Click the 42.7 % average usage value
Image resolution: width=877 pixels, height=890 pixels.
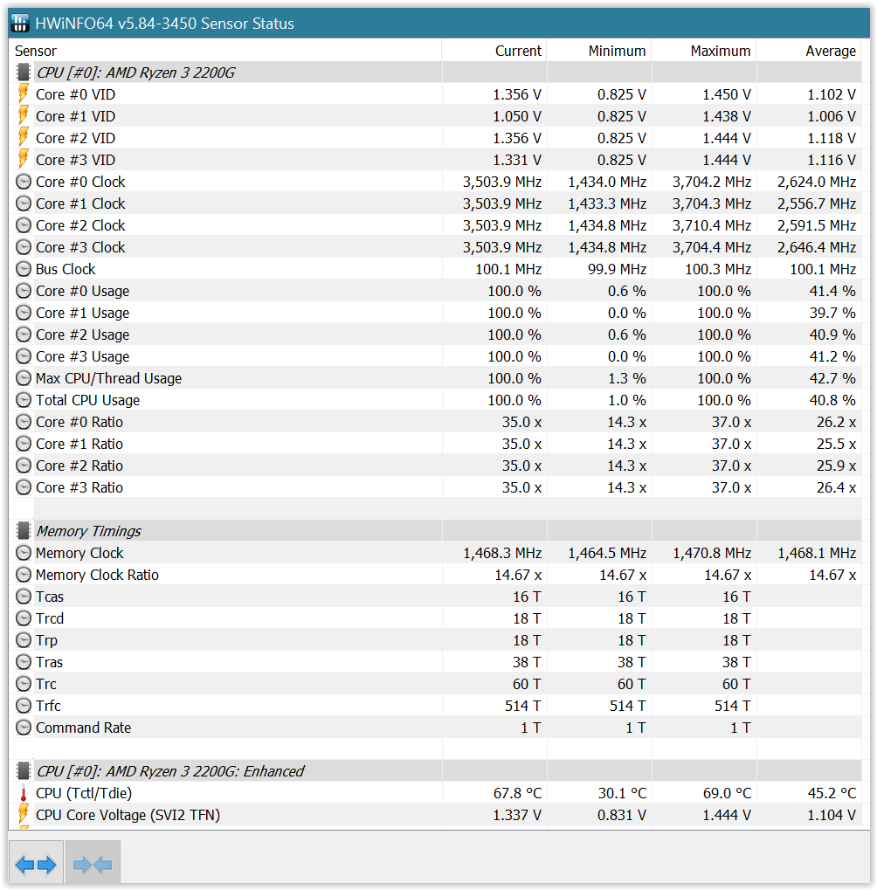(x=832, y=378)
